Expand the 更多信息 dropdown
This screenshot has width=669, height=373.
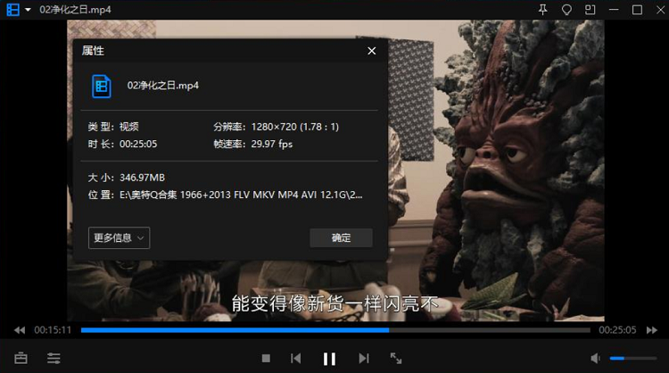tap(119, 238)
